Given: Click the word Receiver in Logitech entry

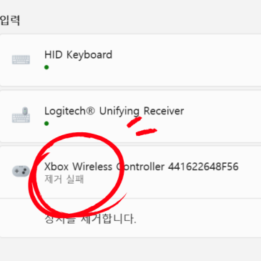Looking at the screenshot, I should point(164,111).
